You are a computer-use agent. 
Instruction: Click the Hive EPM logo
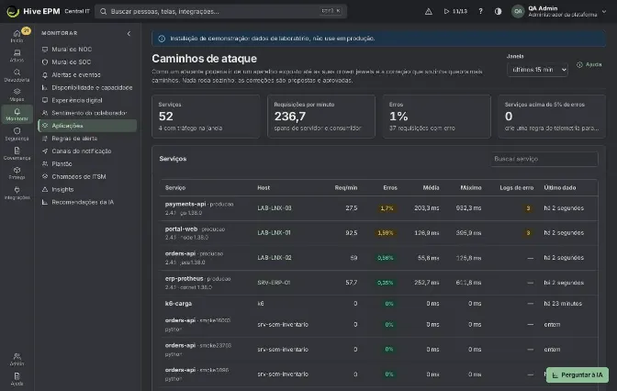[33, 11]
